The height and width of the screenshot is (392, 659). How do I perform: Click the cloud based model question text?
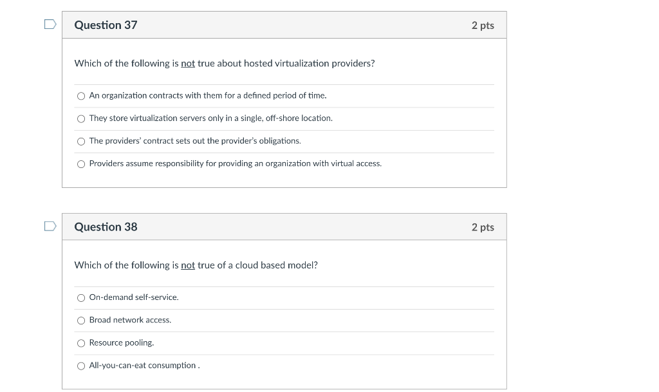tap(196, 265)
